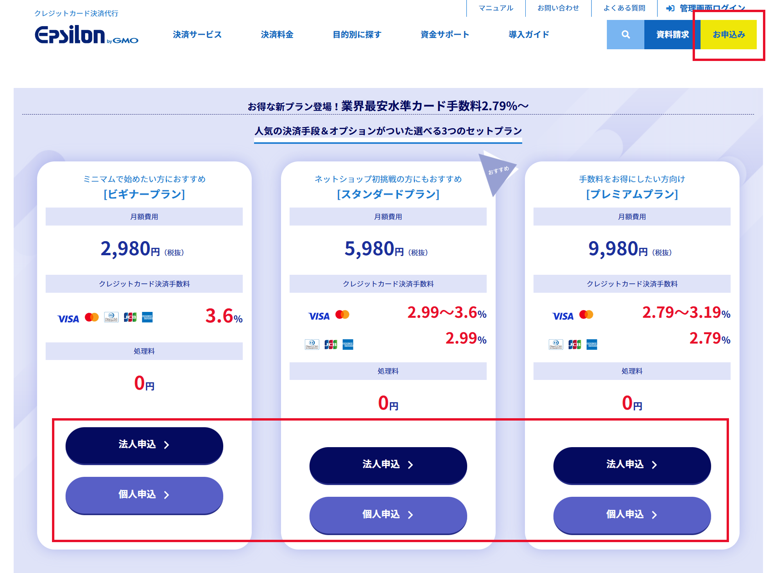This screenshot has height=573, width=779.
Task: Click the 資料請求 button
Action: 672,34
